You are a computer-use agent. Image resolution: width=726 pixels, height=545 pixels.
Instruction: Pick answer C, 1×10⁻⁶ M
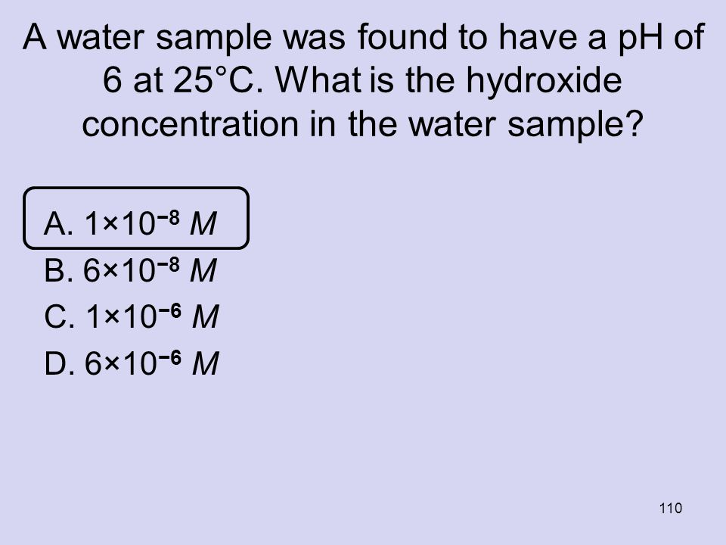(131, 316)
